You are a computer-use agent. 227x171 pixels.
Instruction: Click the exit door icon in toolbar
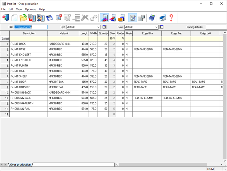coord(6,17)
